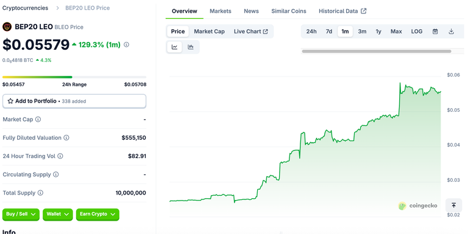Download the chart data
Screen dimensions: 468x234
[452, 31]
